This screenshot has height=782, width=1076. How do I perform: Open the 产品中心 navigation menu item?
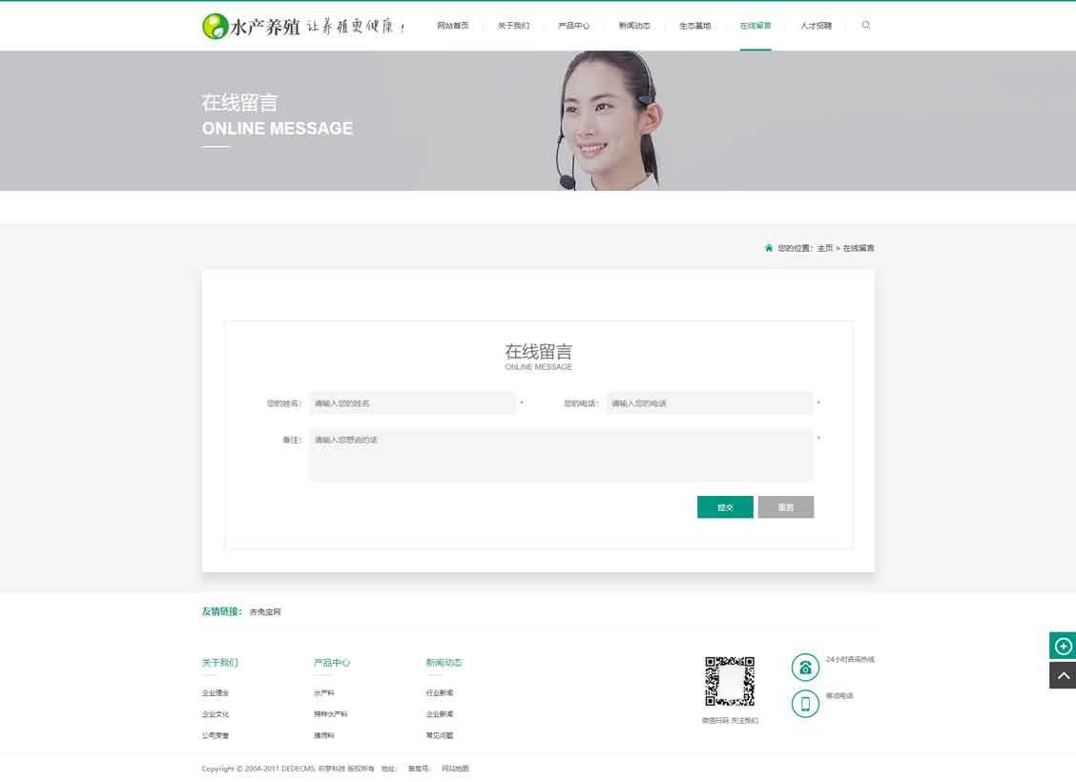[573, 26]
